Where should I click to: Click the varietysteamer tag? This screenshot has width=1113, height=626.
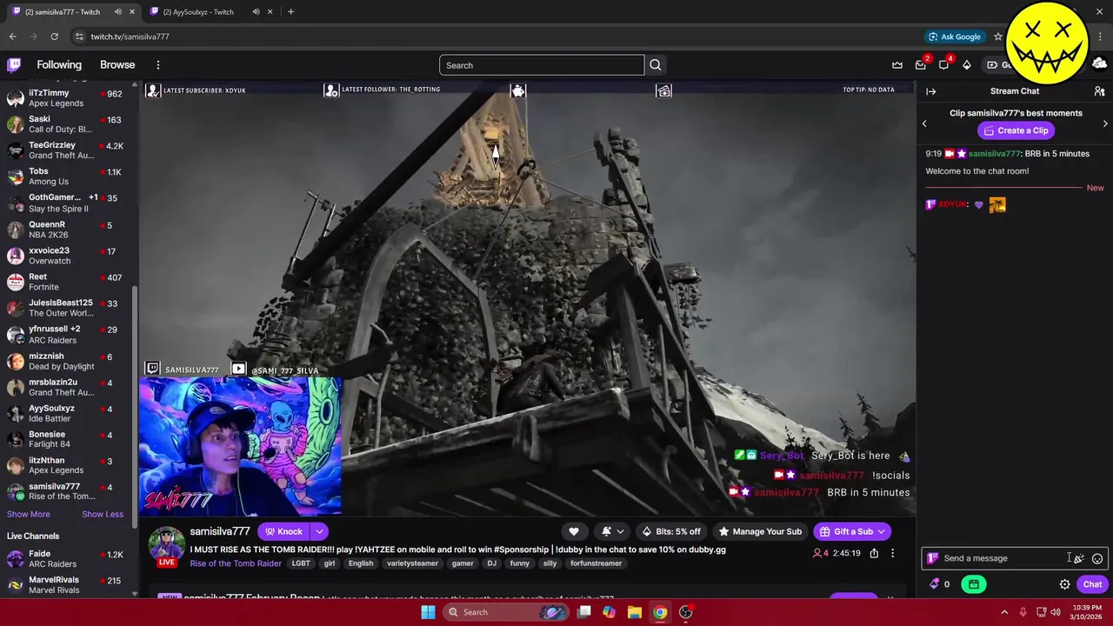(412, 563)
